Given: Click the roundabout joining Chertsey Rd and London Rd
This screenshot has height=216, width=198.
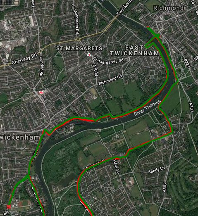Looking at the screenshot, I should [41, 51].
